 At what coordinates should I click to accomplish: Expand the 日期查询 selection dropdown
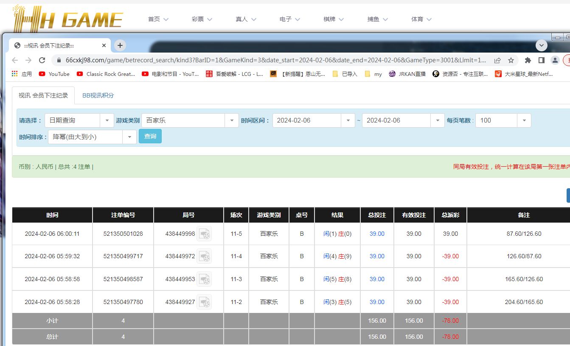(x=107, y=120)
